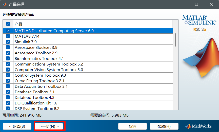
Task: Uncheck the MATLAB 7.14 checkbox
Action: 8,36
